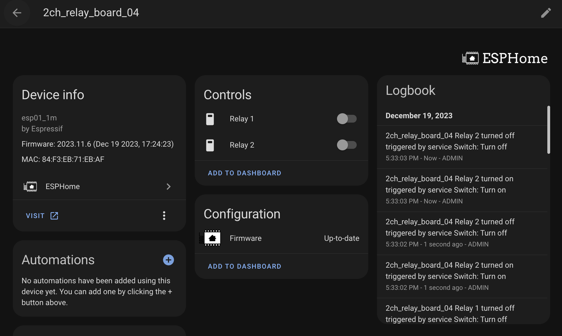
Task: Click the Relay 2 switch icon
Action: tap(210, 145)
